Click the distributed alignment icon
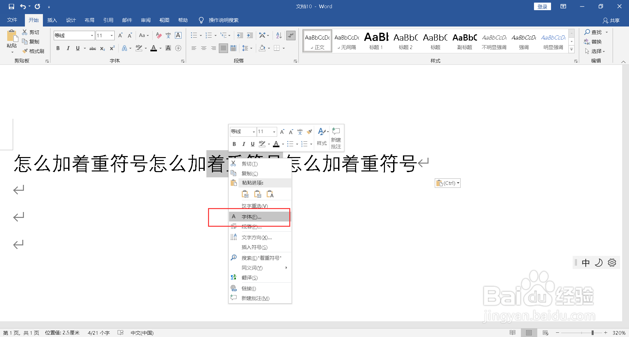The image size is (629, 337). pos(233,48)
